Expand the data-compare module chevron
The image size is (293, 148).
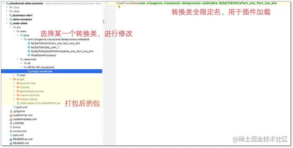(7, 19)
